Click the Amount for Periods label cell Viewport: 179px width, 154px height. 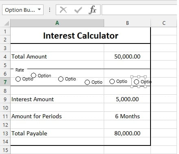pos(57,116)
